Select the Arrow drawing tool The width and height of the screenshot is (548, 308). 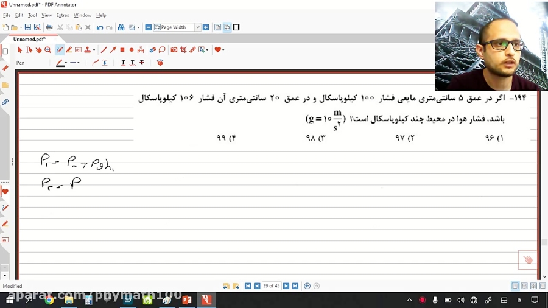point(113,50)
